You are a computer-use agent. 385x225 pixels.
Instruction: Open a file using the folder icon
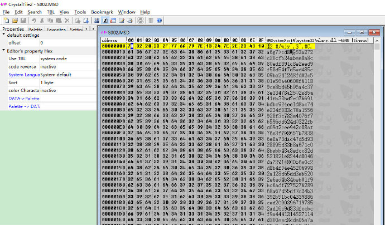tap(15, 21)
